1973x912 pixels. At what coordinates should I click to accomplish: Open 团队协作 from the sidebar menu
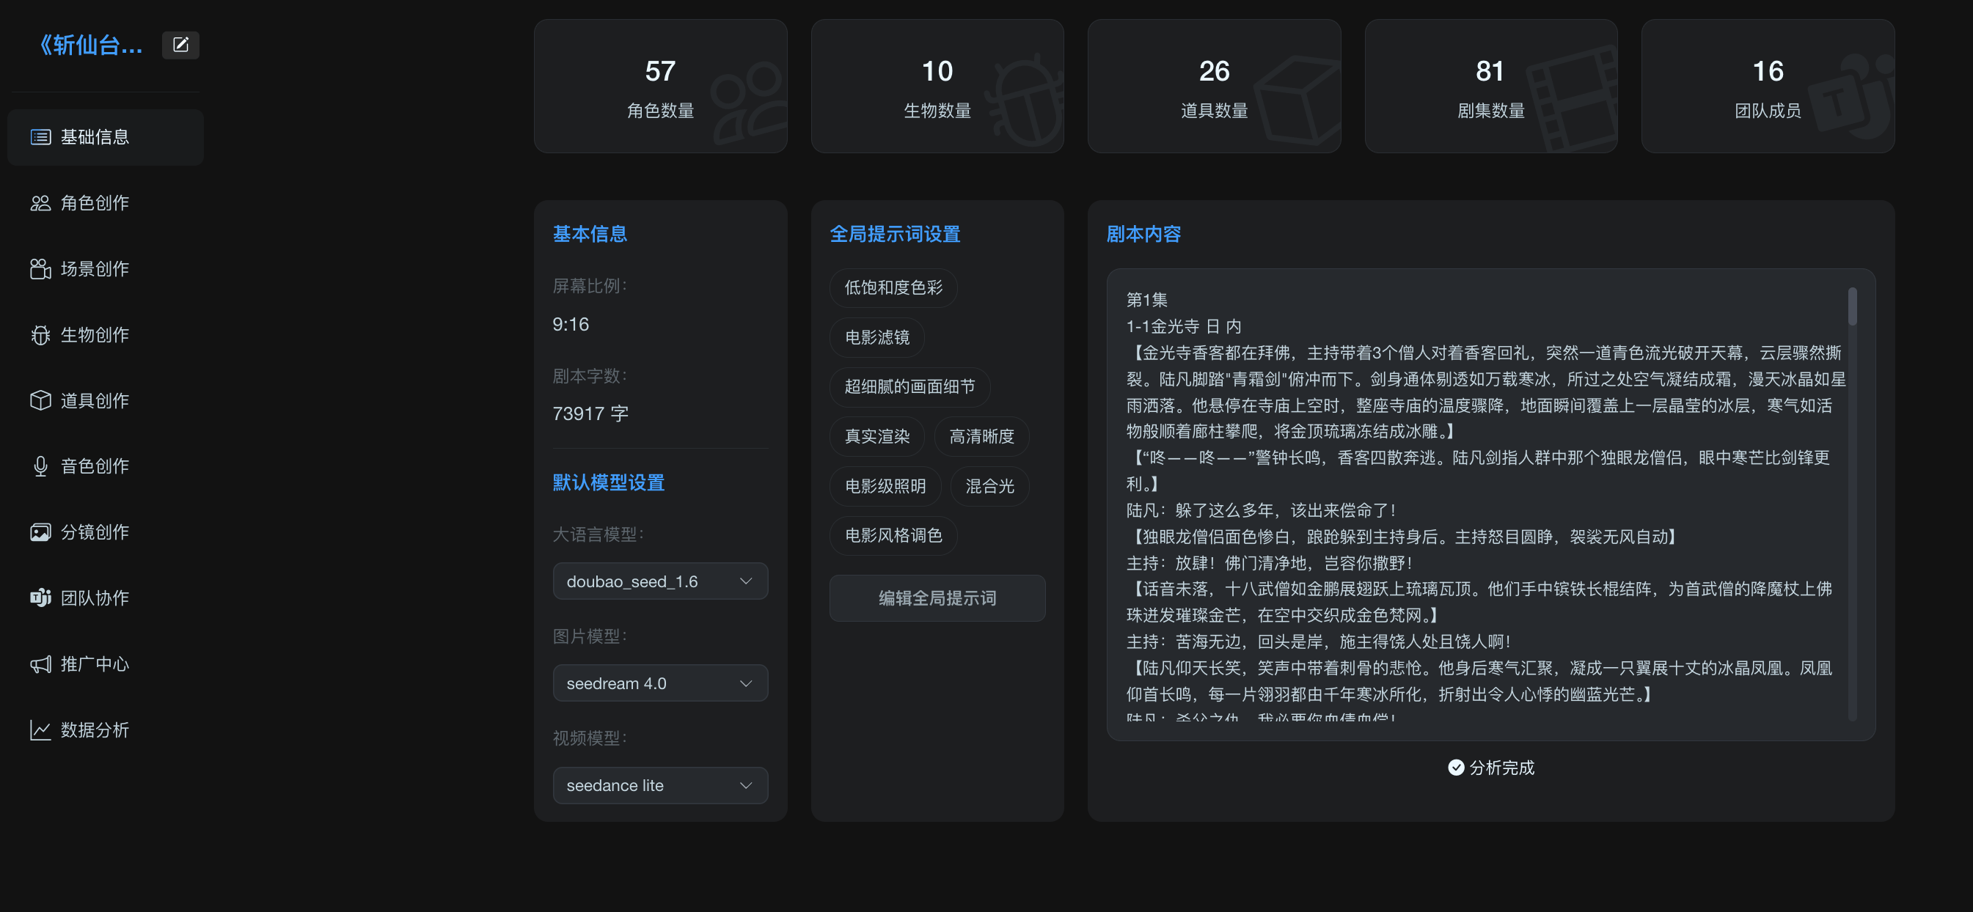click(x=94, y=598)
